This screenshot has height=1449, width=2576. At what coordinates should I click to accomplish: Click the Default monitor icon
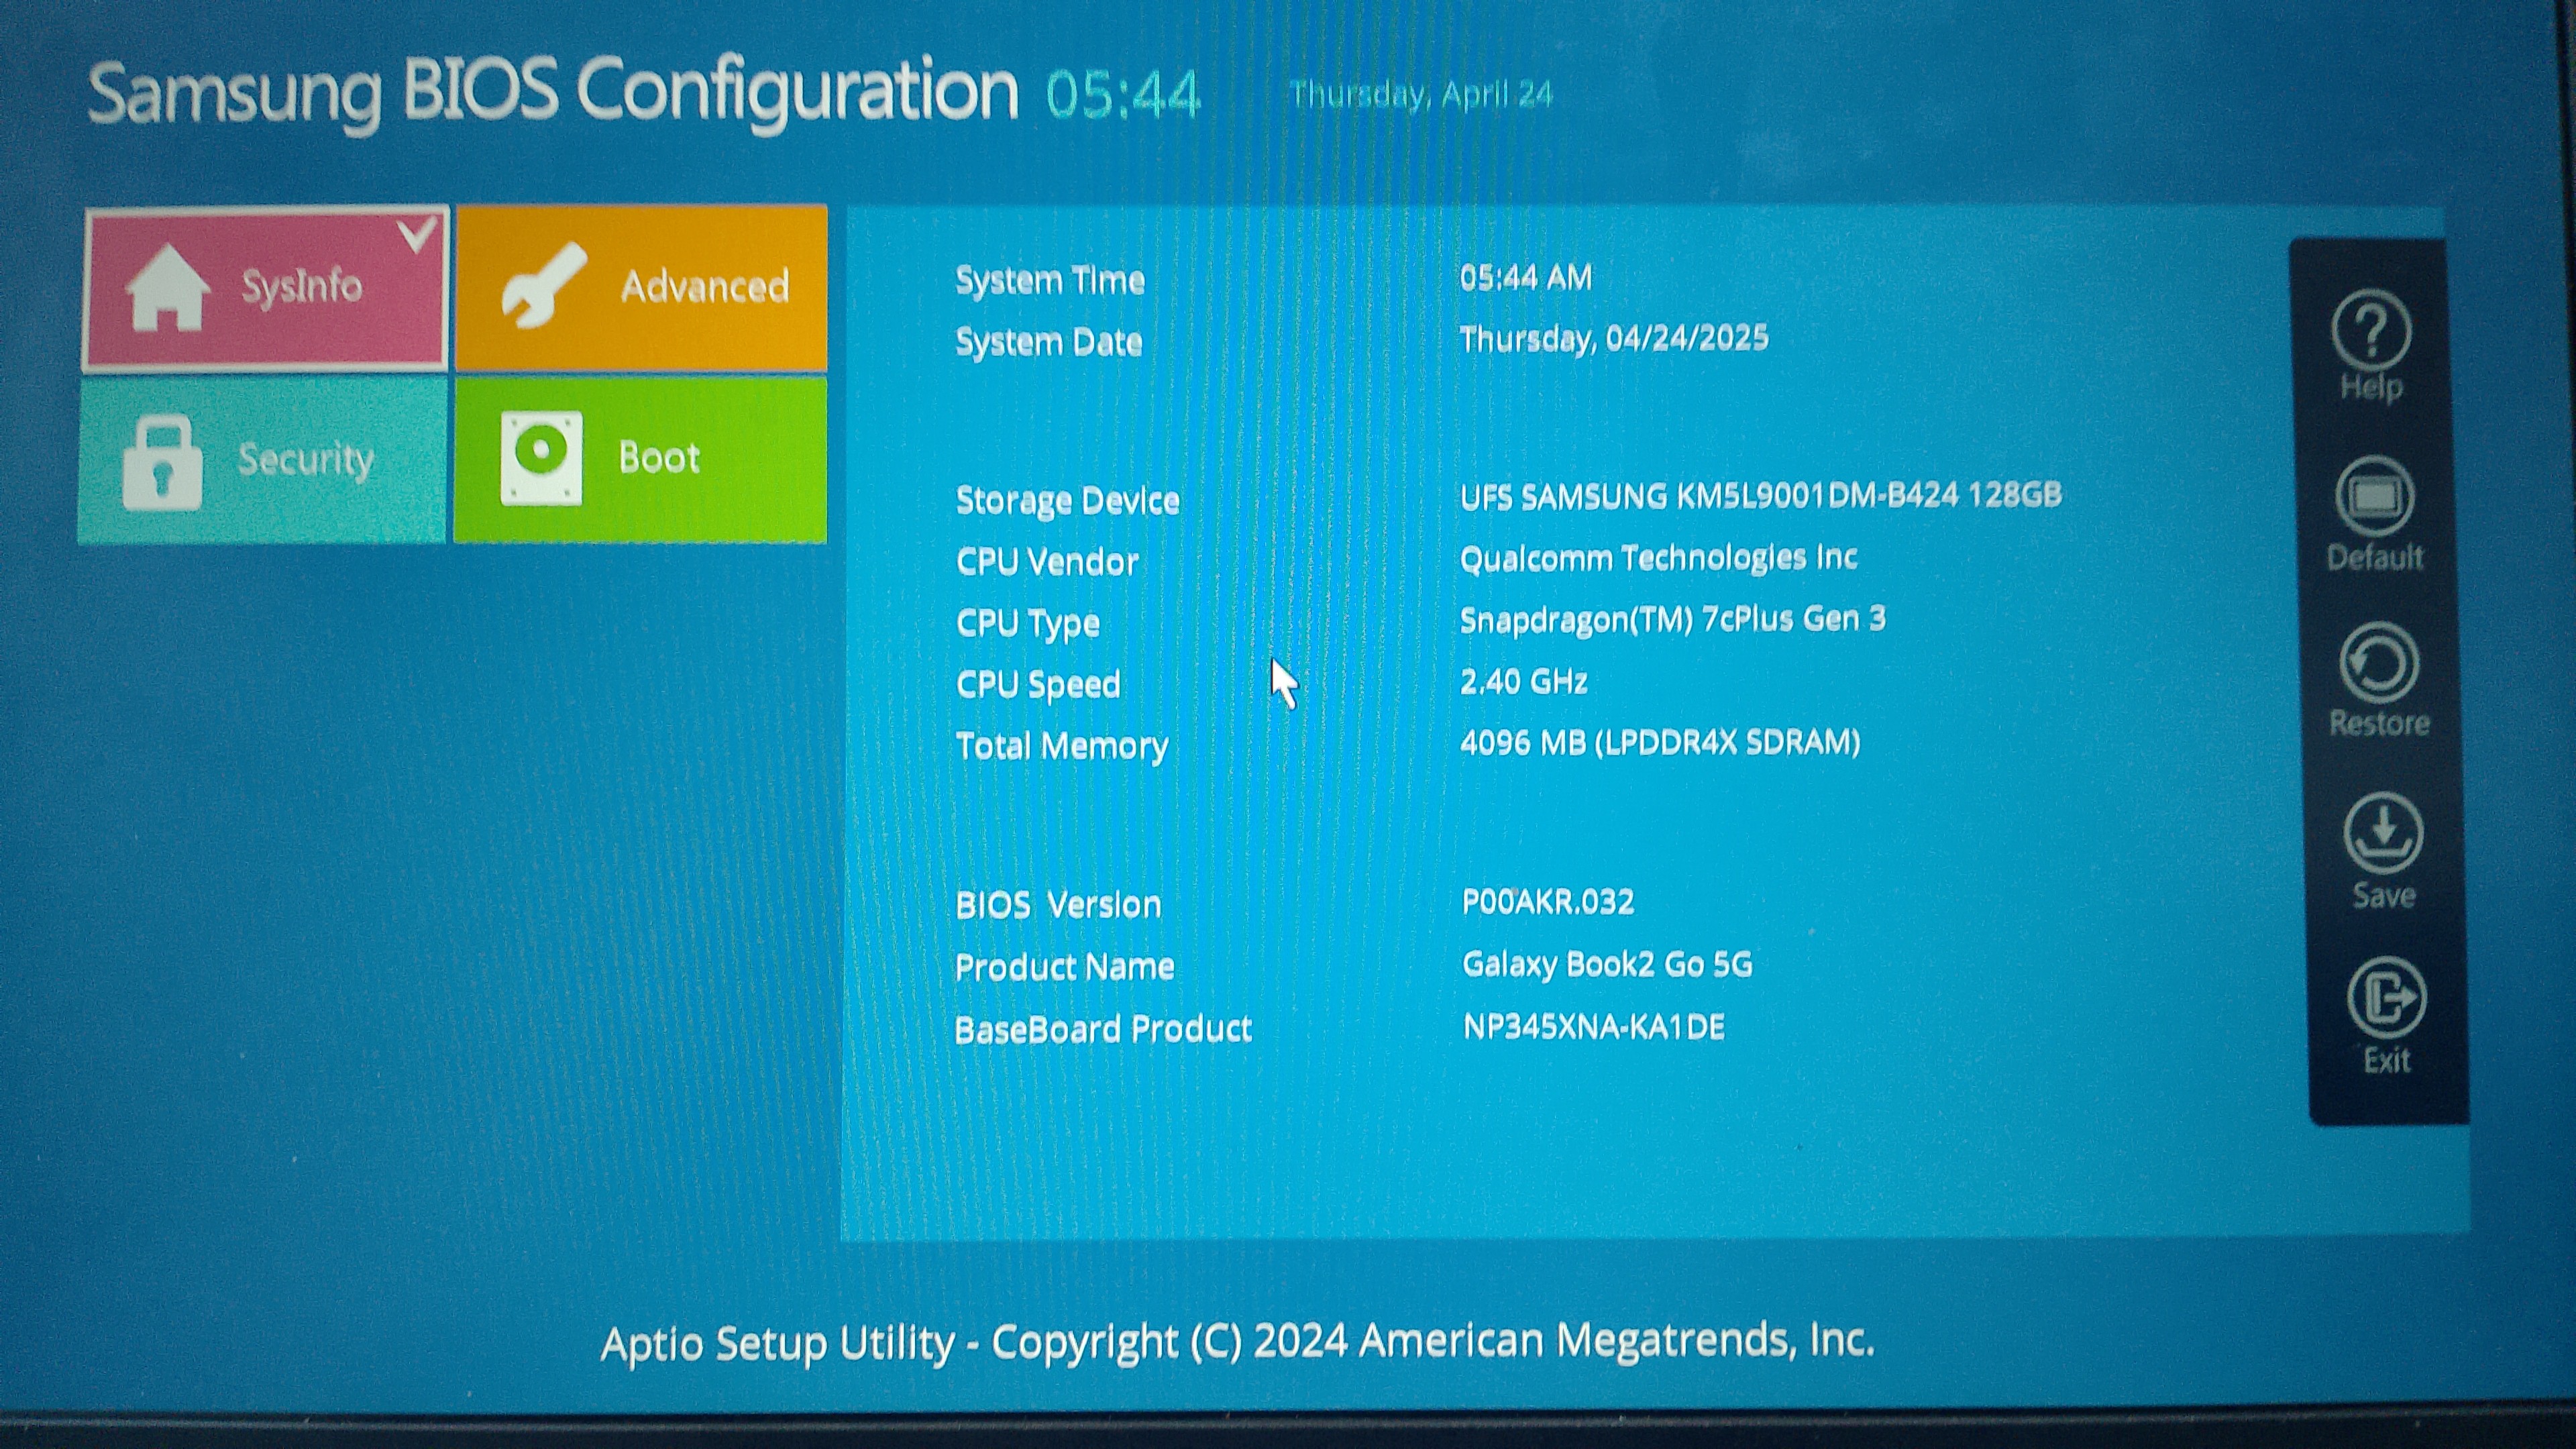click(x=2374, y=497)
